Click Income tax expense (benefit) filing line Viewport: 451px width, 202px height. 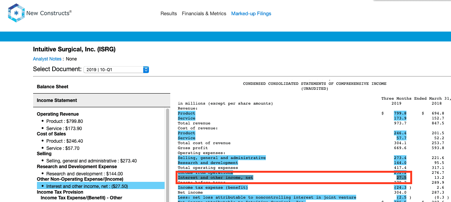click(x=213, y=187)
